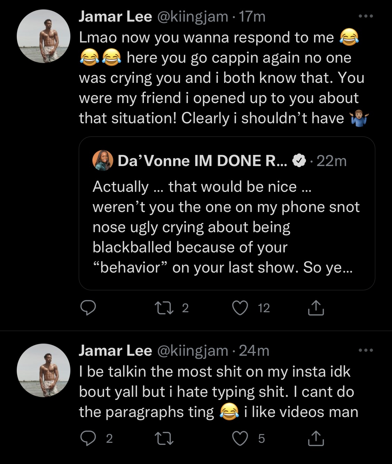392x464 pixels.
Task: Tap the Da'Vonne IM DONE R... name
Action: (202, 161)
